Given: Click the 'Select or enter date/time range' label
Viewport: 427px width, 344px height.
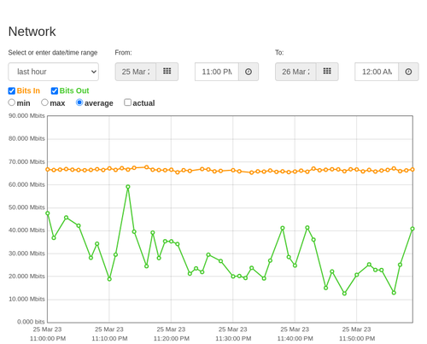Looking at the screenshot, I should 53,53.
